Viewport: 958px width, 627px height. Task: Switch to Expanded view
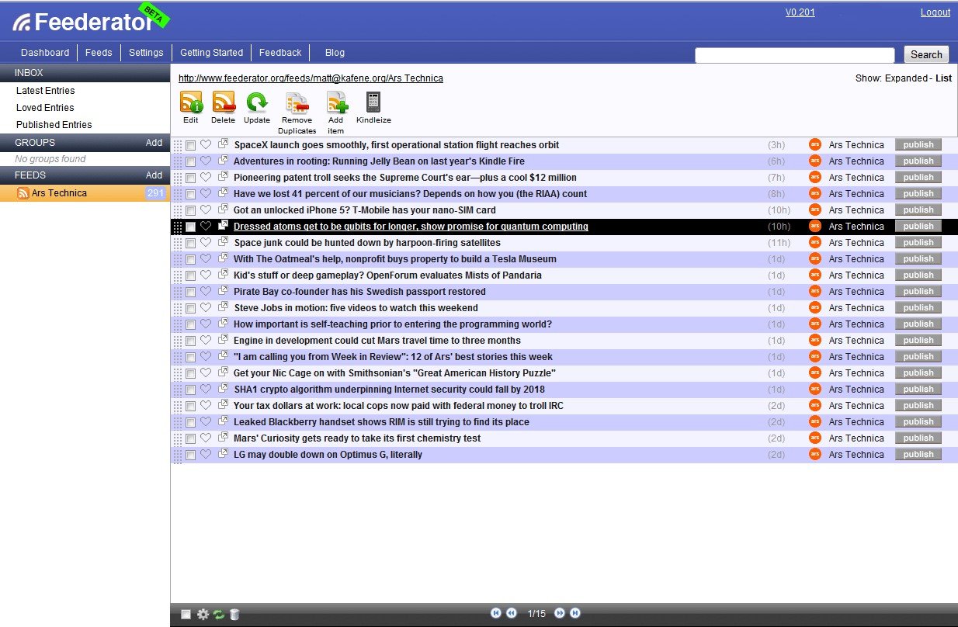click(x=907, y=78)
